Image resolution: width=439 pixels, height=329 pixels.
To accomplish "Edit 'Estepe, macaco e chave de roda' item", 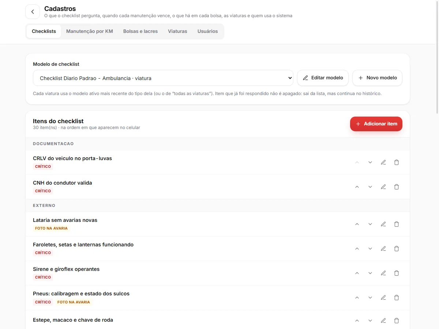I will pos(383,321).
